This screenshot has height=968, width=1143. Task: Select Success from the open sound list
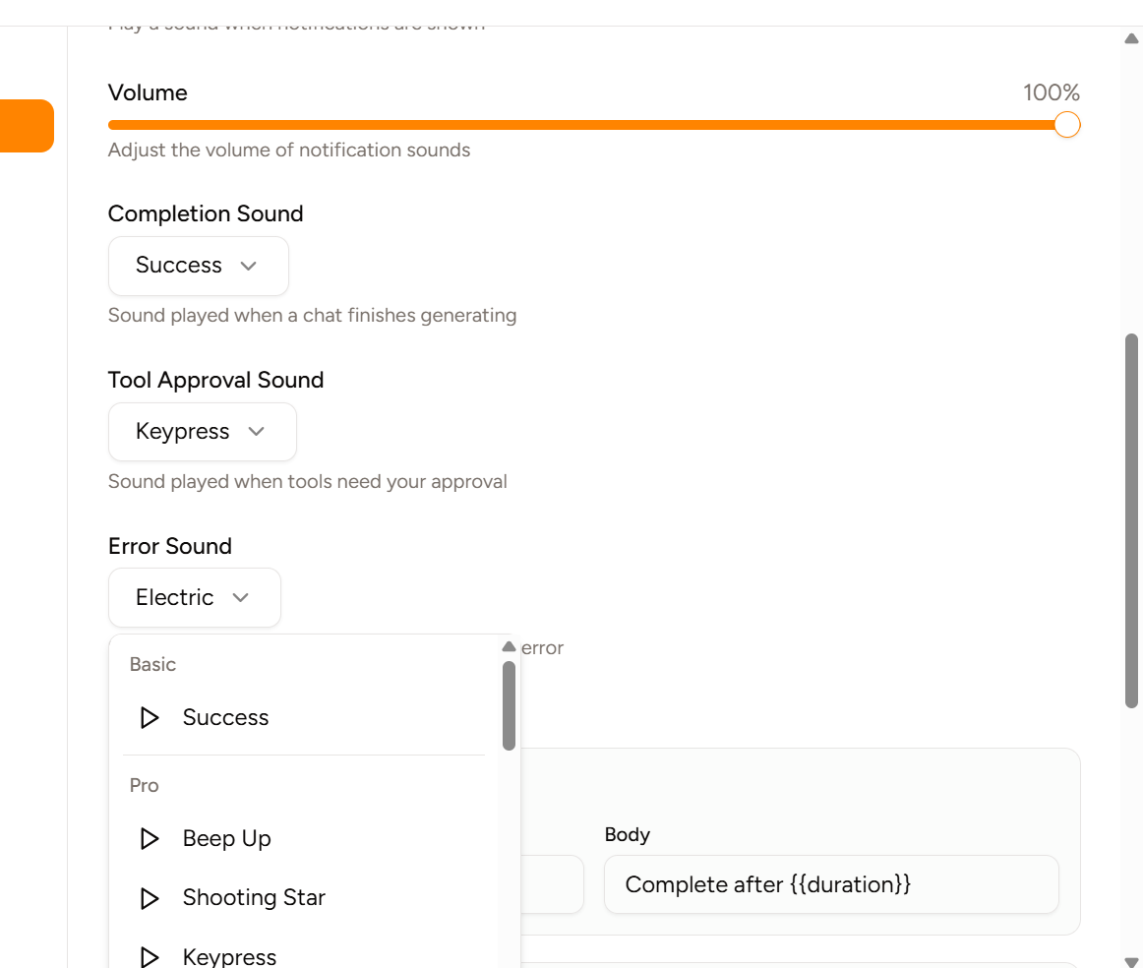225,717
